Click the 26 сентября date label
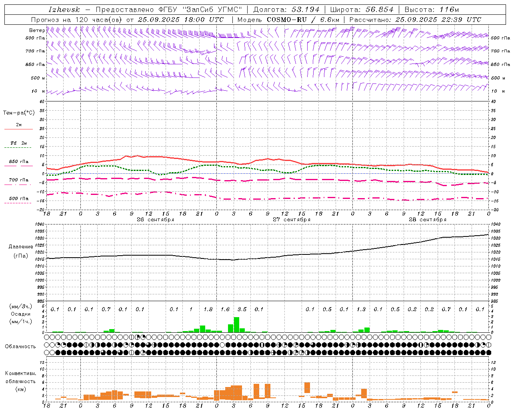This screenshot has width=512, height=409. [155, 220]
